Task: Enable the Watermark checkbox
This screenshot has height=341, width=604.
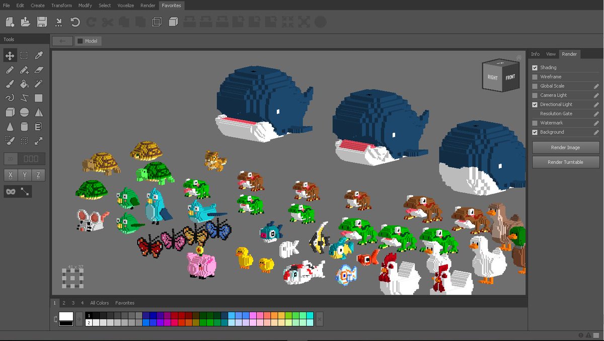Action: click(x=535, y=123)
